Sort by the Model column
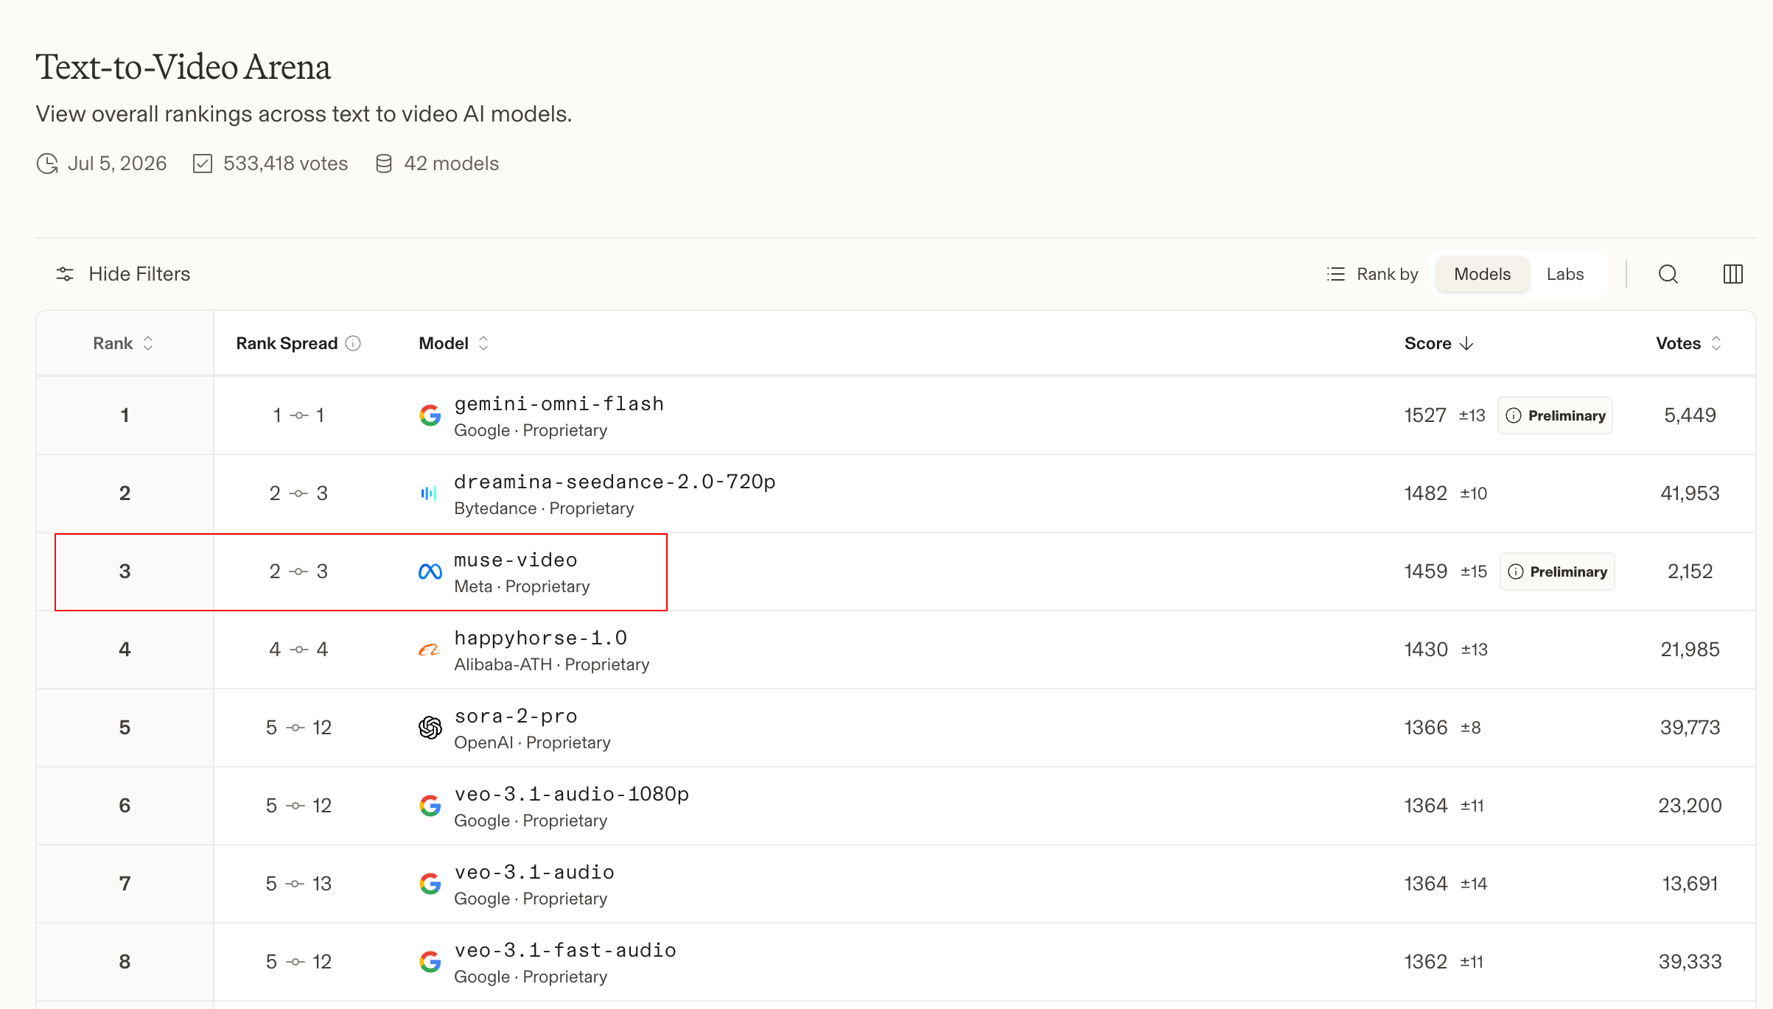1773x1009 pixels. 453,343
